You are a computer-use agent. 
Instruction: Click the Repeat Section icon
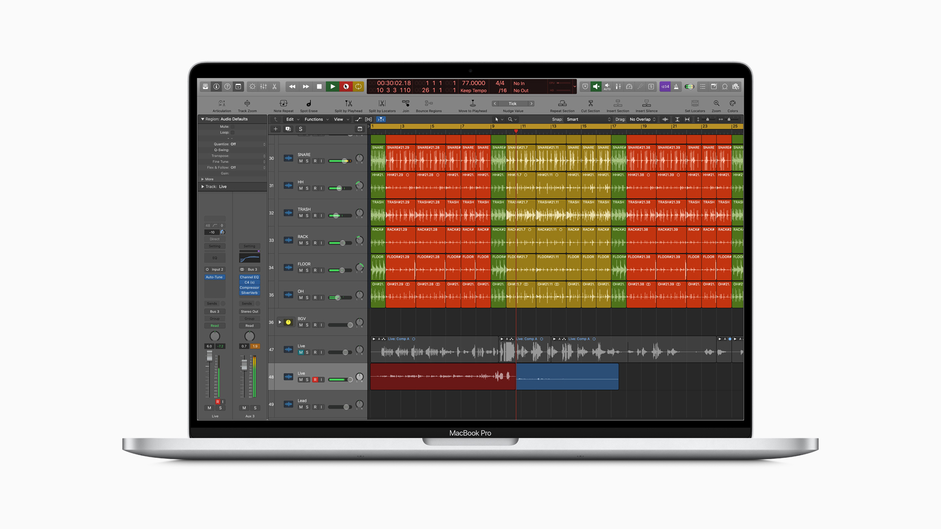pyautogui.click(x=562, y=104)
